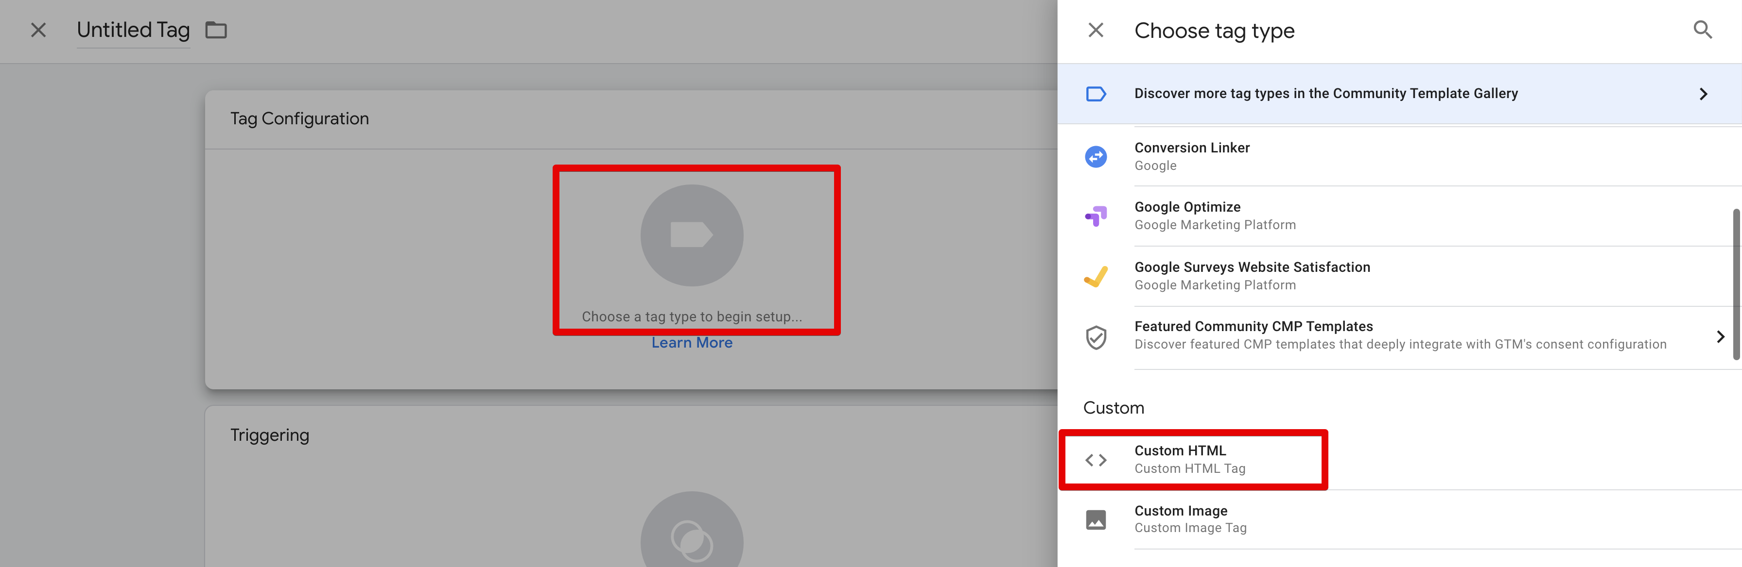Click the 'Custom Image Tag' subtitle
The width and height of the screenshot is (1742, 567).
[1190, 528]
